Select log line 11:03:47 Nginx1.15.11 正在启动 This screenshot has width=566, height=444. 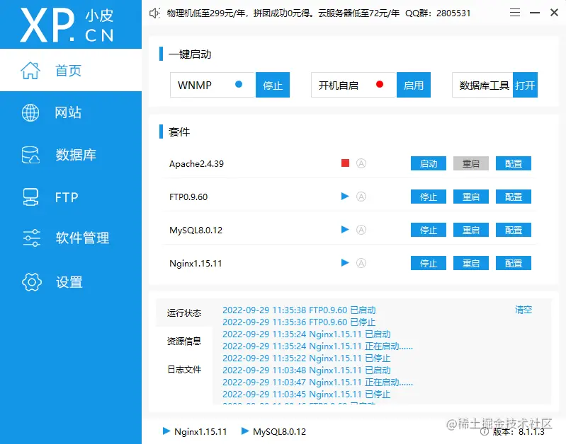[x=317, y=382]
